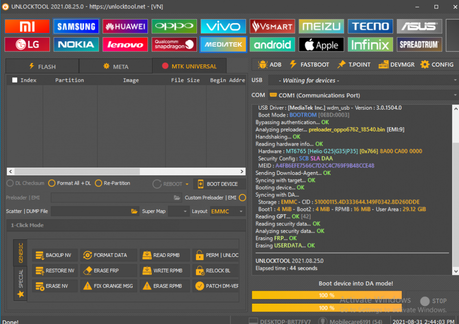Viewport: 459px width, 324px height.
Task: Click the BACKUP NV button
Action: pyautogui.click(x=55, y=255)
